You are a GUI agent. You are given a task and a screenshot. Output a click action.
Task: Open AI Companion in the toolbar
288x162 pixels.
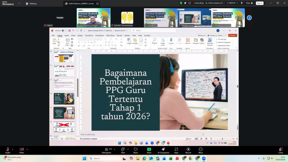163,150
